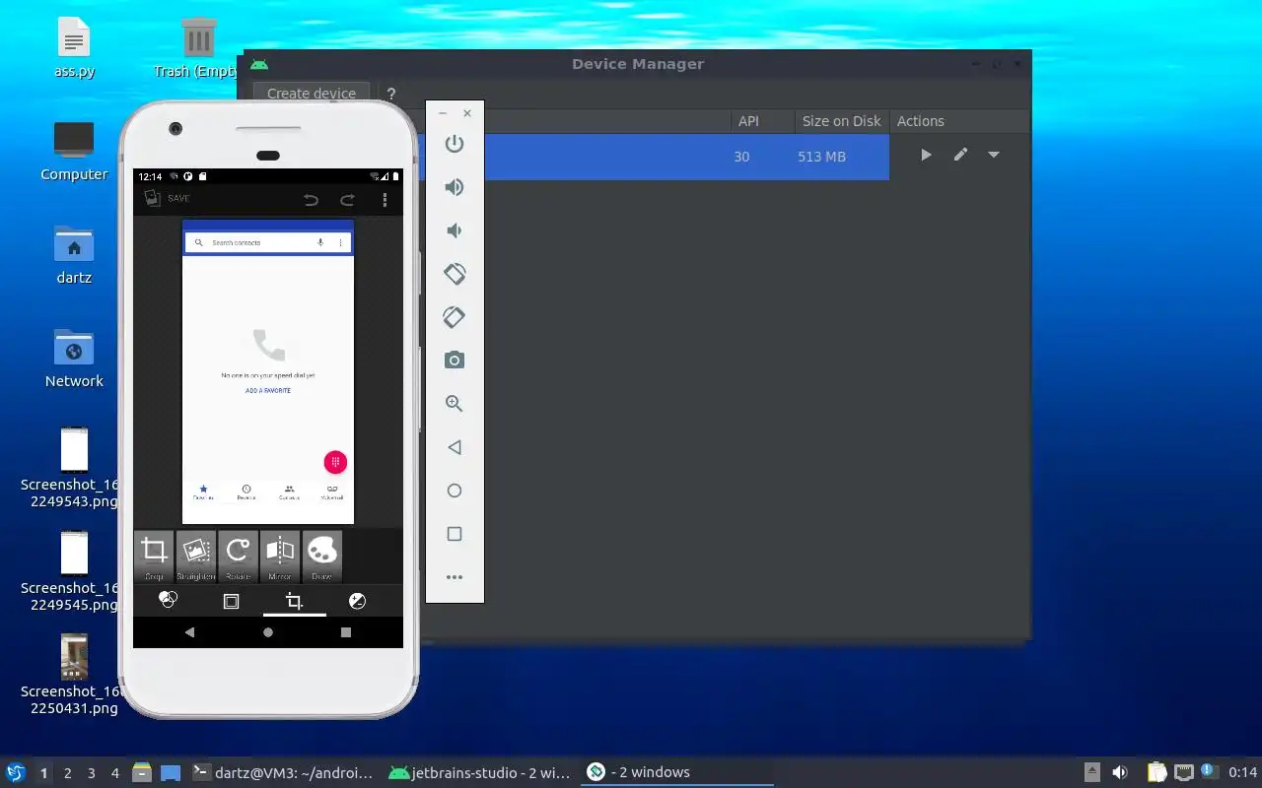Click emulator volume up button
This screenshot has width=1262, height=788.
[x=455, y=187]
